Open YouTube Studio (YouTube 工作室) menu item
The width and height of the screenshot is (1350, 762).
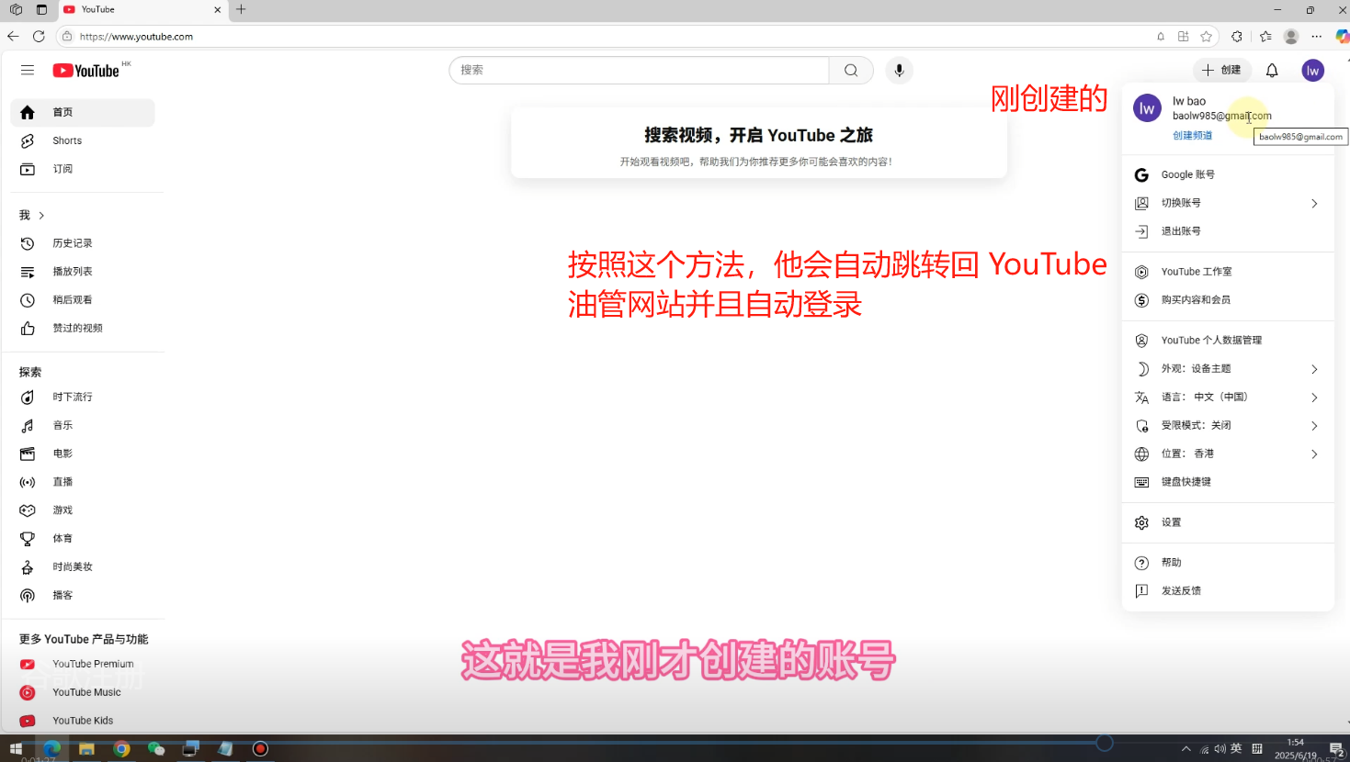tap(1196, 272)
